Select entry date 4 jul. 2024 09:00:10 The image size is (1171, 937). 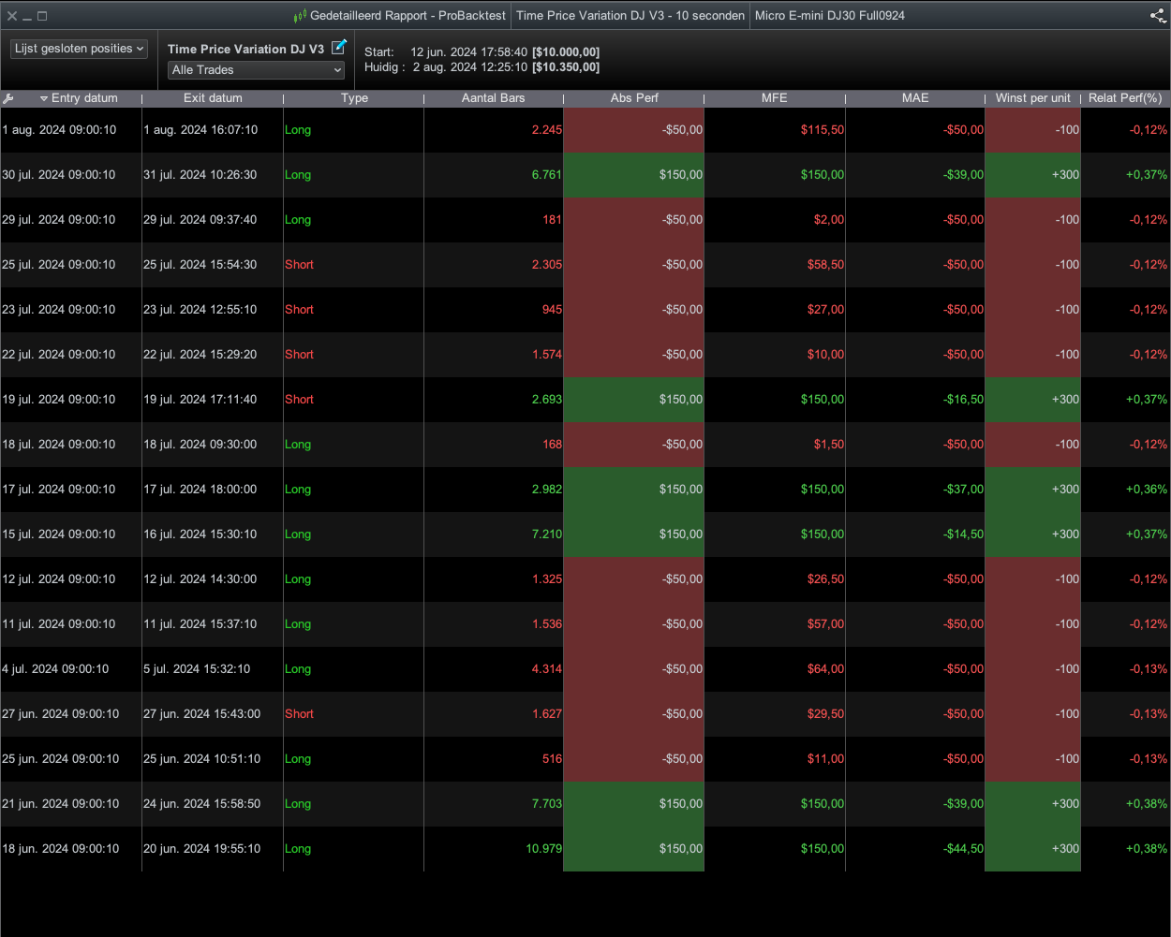(55, 669)
